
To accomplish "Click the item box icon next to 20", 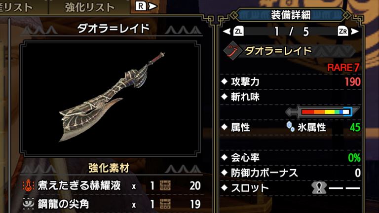I will (165, 186).
